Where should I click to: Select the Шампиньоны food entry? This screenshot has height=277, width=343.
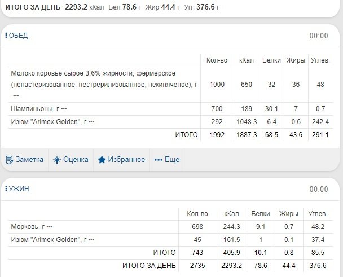coord(33,109)
